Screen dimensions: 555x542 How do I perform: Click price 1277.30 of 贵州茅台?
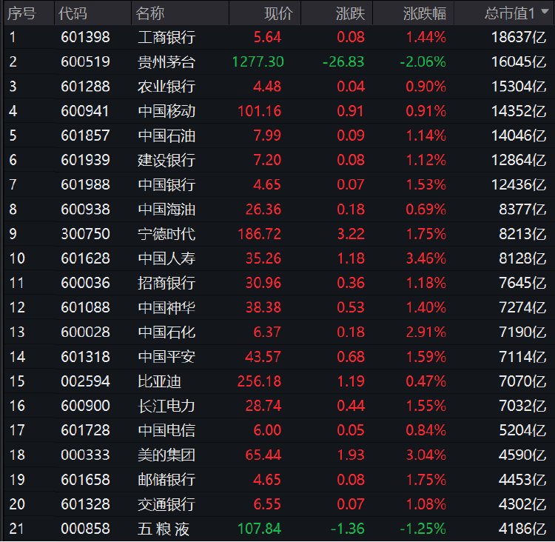tap(258, 62)
